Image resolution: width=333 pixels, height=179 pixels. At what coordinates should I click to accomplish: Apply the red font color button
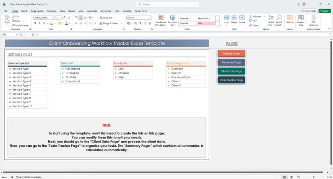point(66,23)
